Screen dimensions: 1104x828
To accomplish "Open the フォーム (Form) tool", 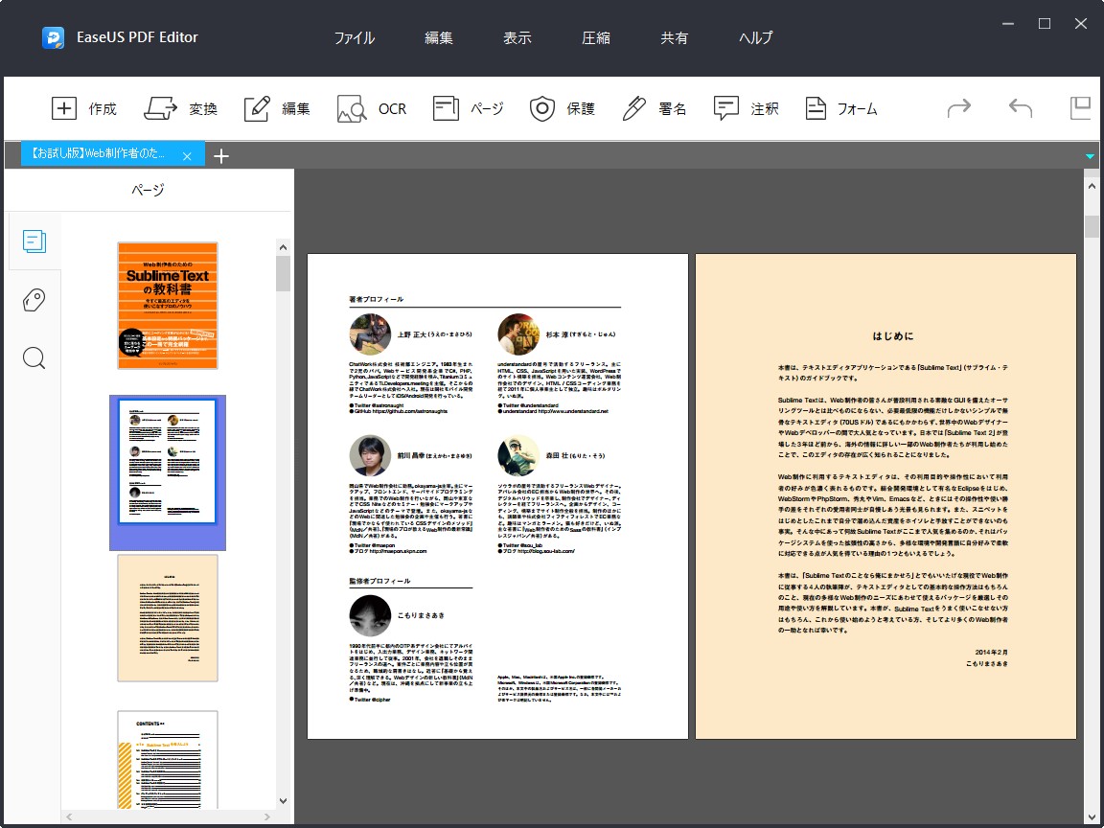I will tap(840, 108).
